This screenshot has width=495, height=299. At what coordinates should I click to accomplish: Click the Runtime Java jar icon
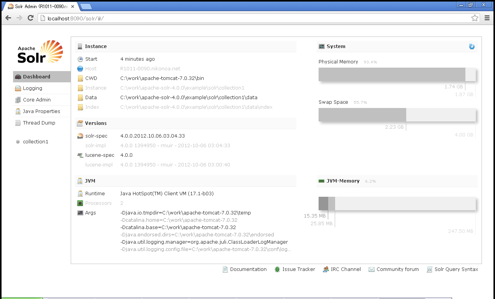pos(80,194)
